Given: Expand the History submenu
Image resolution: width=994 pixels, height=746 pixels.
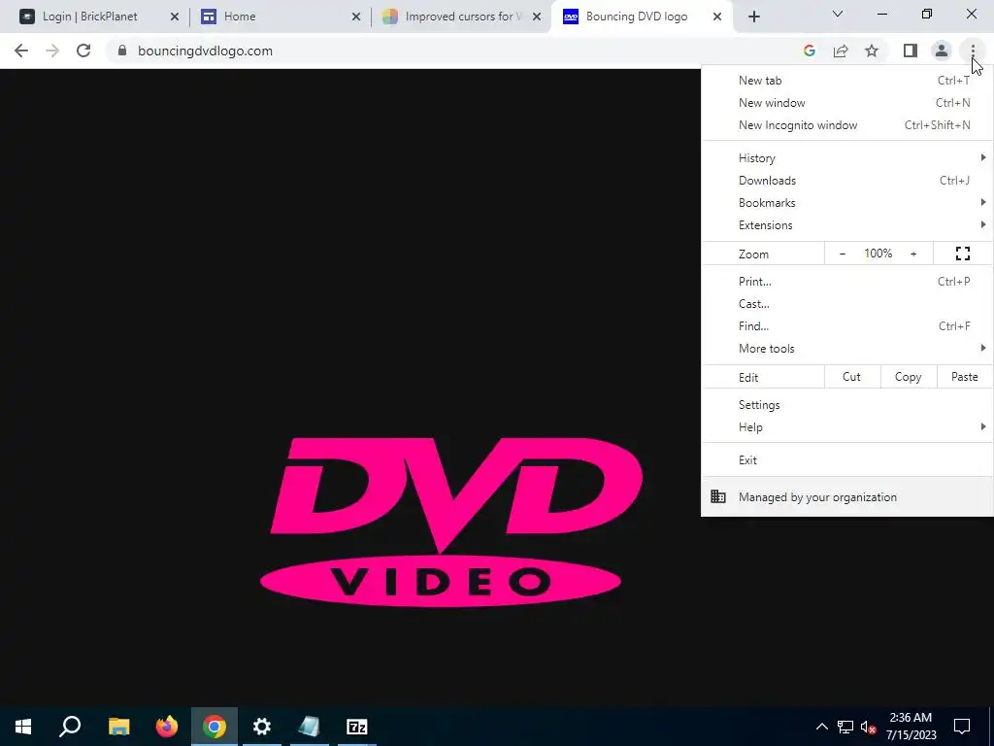Looking at the screenshot, I should (846, 158).
